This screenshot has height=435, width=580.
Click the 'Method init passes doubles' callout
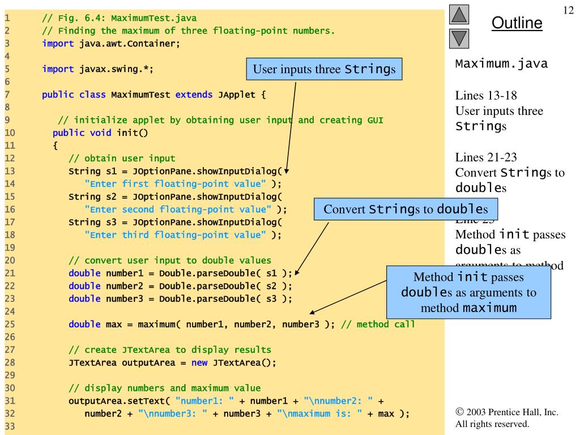(x=468, y=292)
